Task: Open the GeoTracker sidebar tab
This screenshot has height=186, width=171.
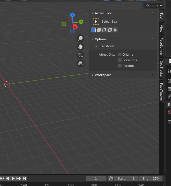Action: tap(161, 69)
